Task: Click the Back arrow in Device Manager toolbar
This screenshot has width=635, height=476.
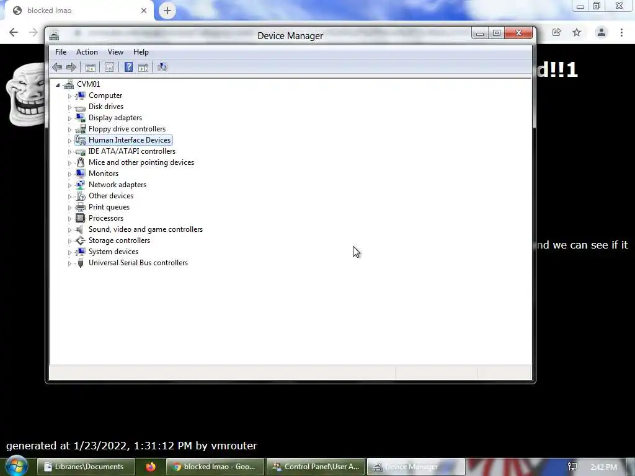Action: 57,67
